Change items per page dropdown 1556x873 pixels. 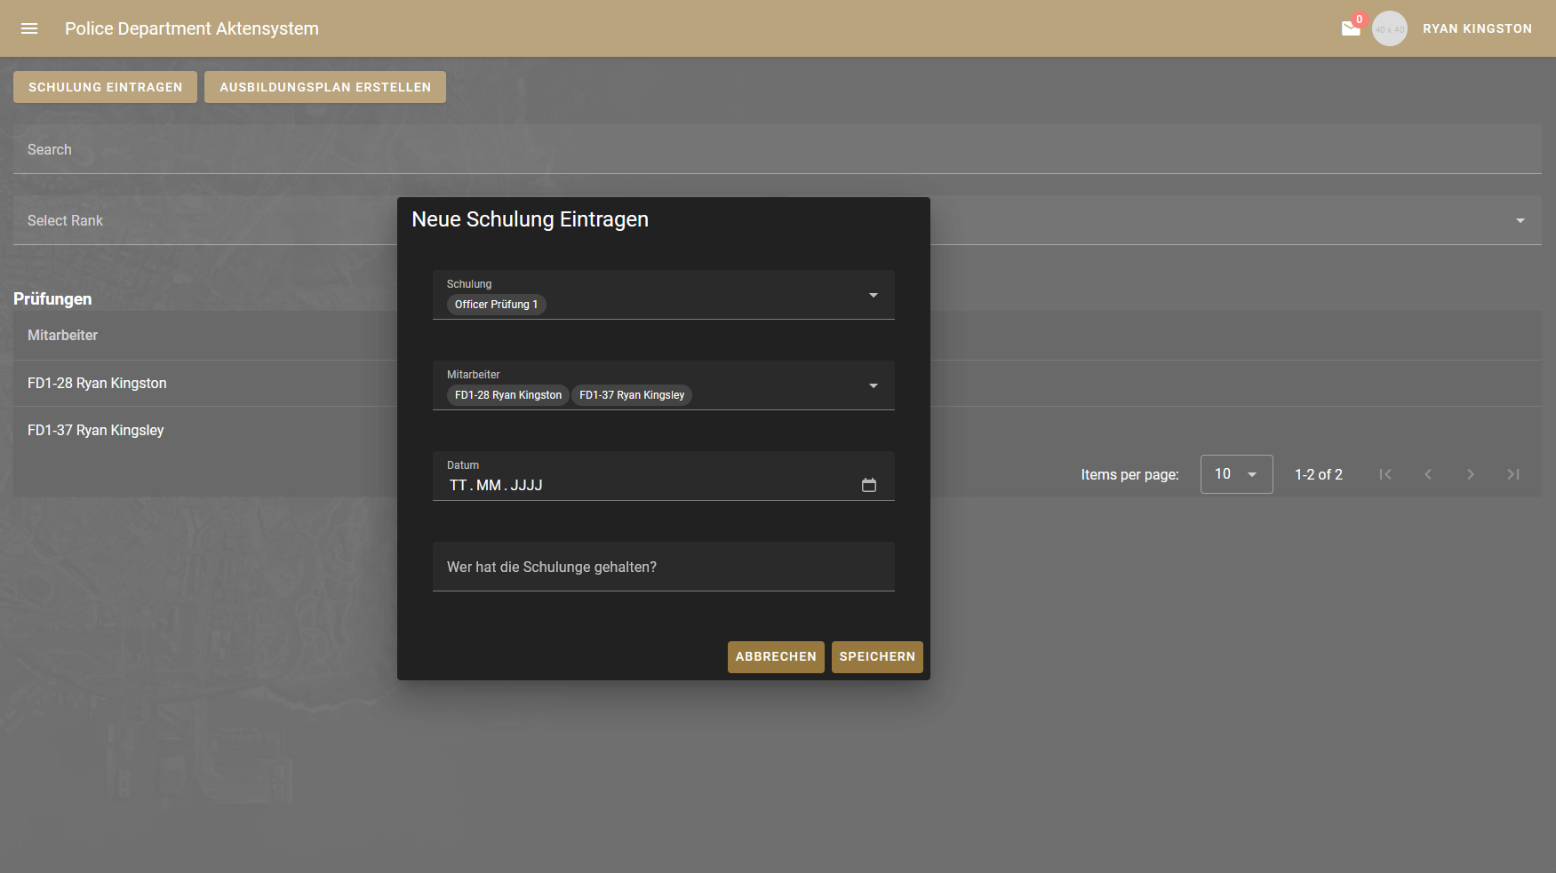[1237, 474]
